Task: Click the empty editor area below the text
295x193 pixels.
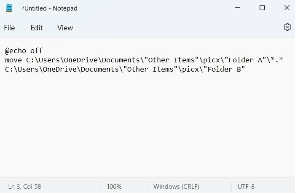Action: [x=147, y=124]
